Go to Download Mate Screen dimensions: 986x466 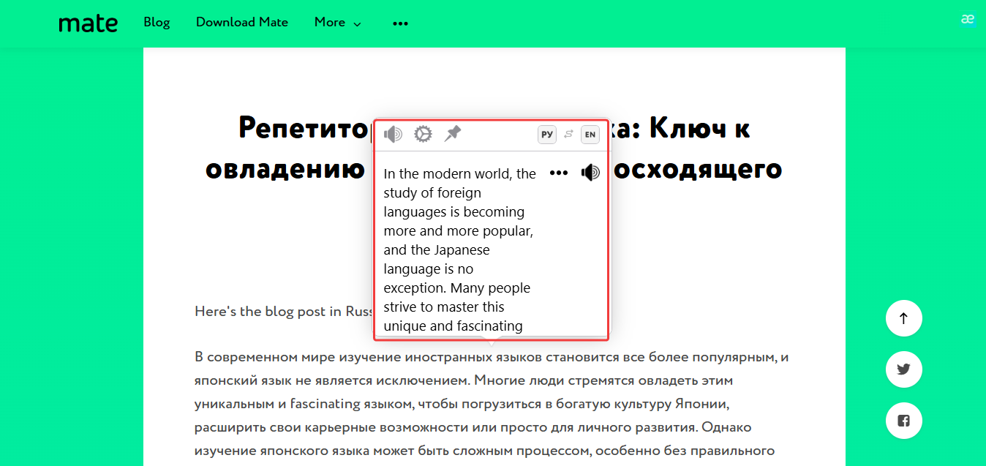point(241,23)
